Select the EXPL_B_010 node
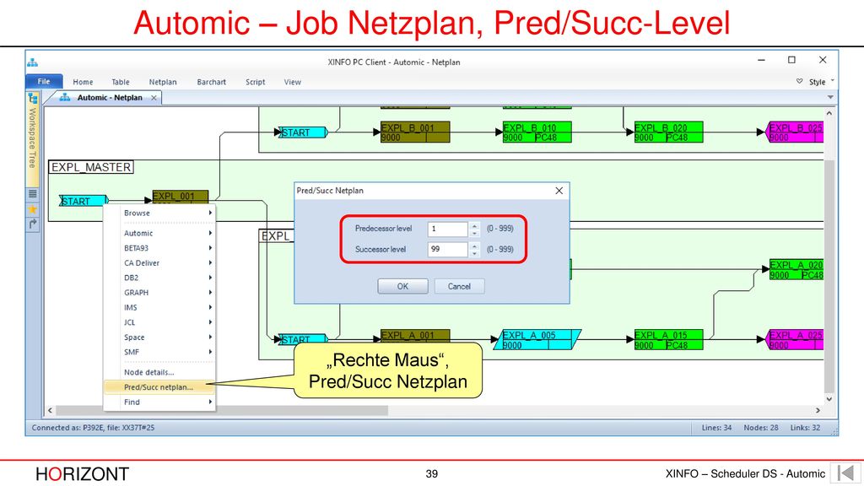Screen dimensions: 864x486 click(537, 132)
